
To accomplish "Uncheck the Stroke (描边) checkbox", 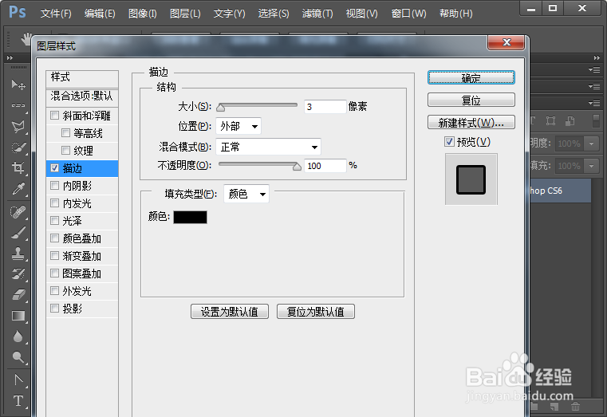I will coord(54,168).
